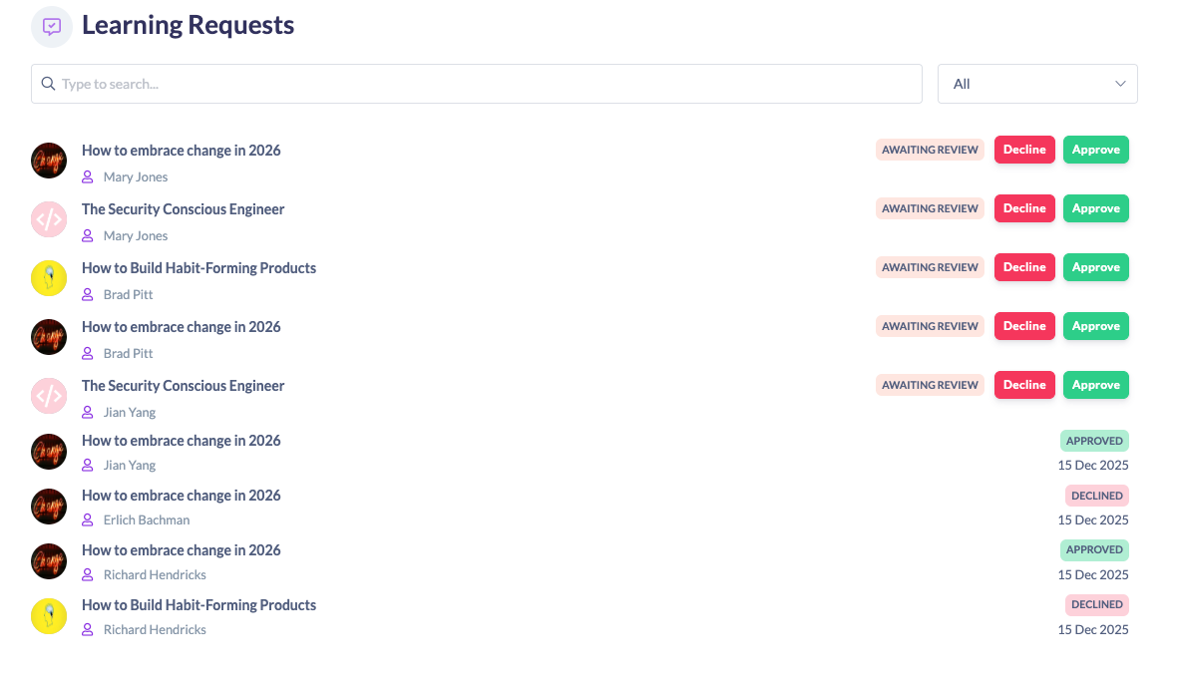Click the filter dropdown chevron arrow
The height and width of the screenshot is (690, 1180).
1119,84
